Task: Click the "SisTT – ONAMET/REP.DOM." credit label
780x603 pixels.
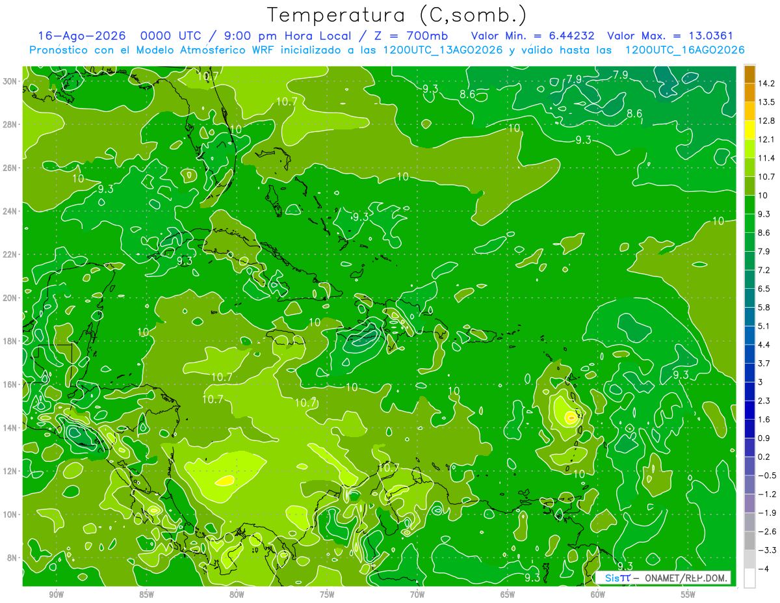Action: tap(663, 578)
